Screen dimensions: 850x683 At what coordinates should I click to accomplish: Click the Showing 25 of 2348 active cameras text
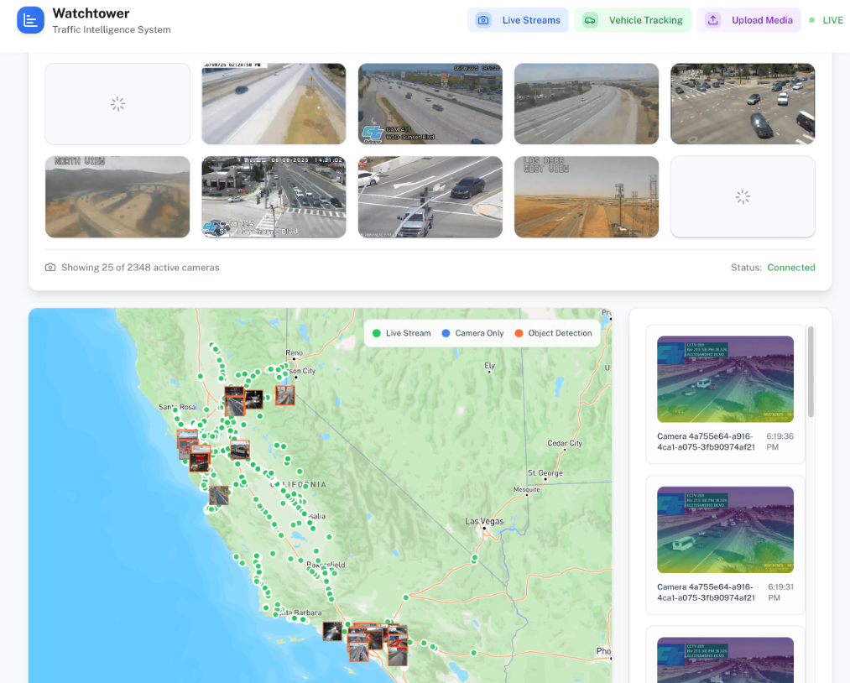pyautogui.click(x=140, y=267)
